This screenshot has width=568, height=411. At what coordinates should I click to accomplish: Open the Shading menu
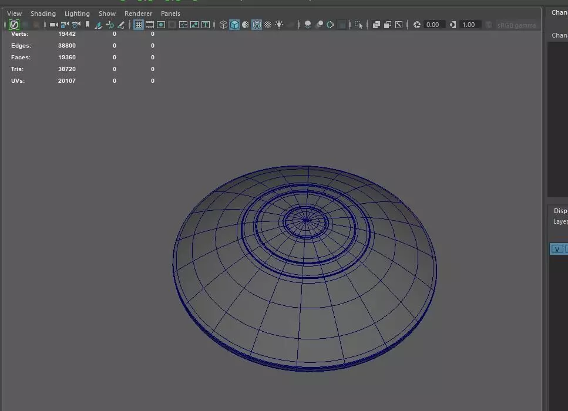(x=43, y=14)
